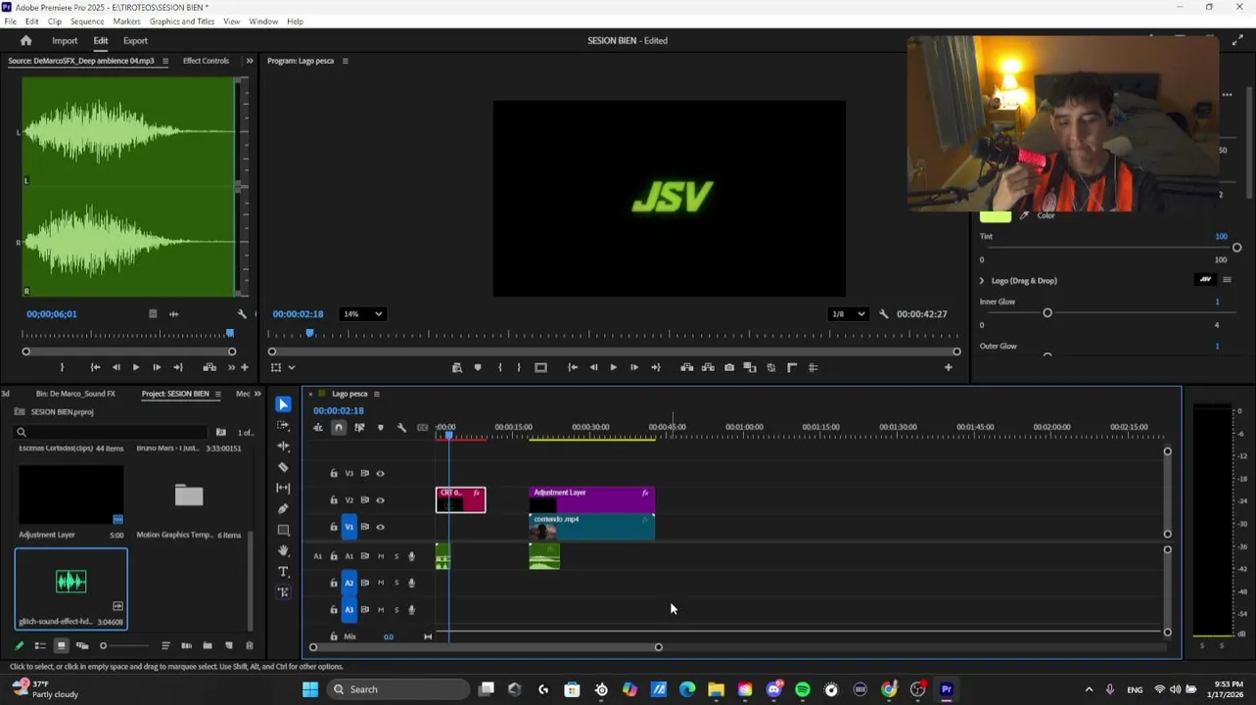Step forward one frame in Program monitor

634,367
